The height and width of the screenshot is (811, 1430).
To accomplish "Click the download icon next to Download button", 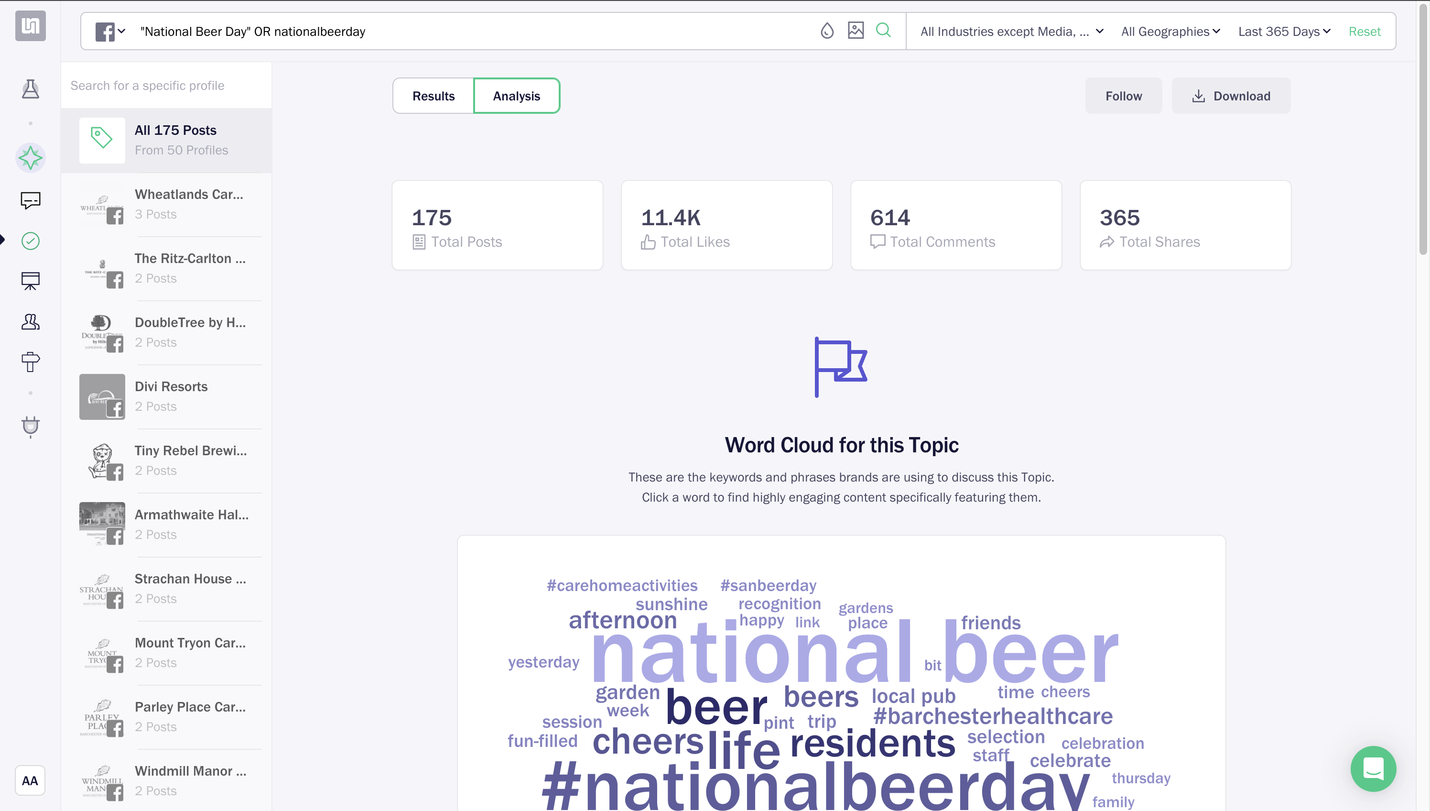I will coord(1198,95).
